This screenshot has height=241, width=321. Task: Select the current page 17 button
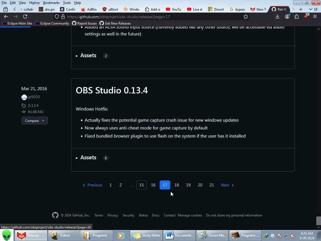point(165,185)
